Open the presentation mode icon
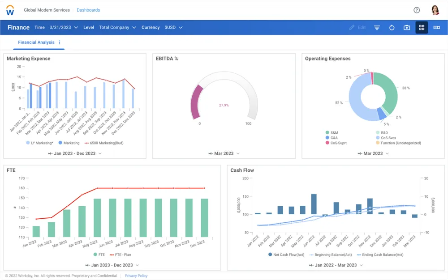Viewport: 448px width, 280px height. point(436,27)
